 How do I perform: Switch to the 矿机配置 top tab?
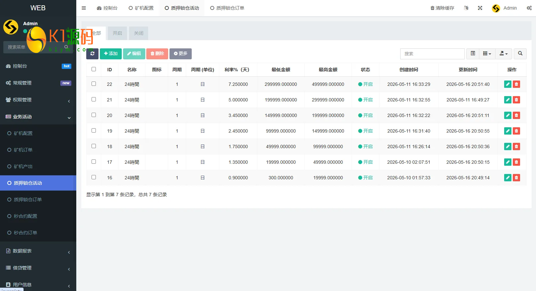pos(141,8)
